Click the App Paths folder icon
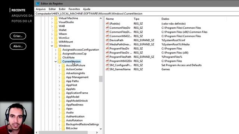 click(x=63, y=81)
